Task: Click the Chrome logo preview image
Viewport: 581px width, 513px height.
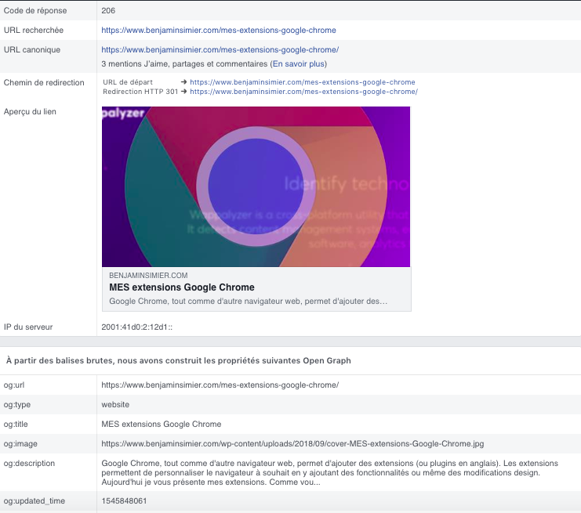Action: [x=256, y=186]
